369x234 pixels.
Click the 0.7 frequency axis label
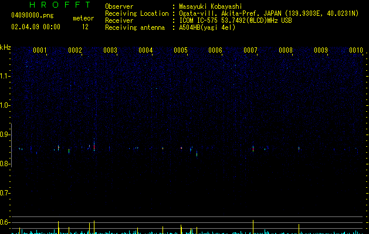click(5, 193)
